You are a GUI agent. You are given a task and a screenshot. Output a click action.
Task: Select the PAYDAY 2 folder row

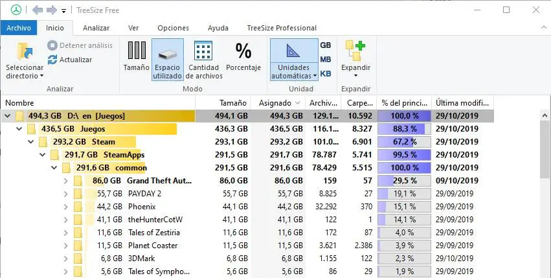click(145, 194)
